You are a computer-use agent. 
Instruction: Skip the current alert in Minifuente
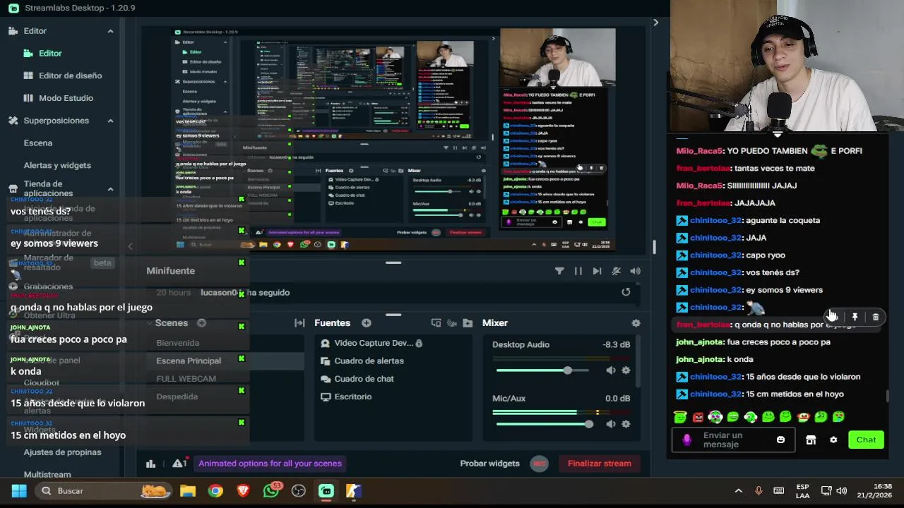[x=597, y=271]
